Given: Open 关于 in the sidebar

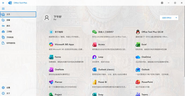Looking at the screenshot, I should pos(18,93).
